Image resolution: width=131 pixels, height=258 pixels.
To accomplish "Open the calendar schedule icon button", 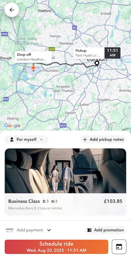I will coord(119,247).
